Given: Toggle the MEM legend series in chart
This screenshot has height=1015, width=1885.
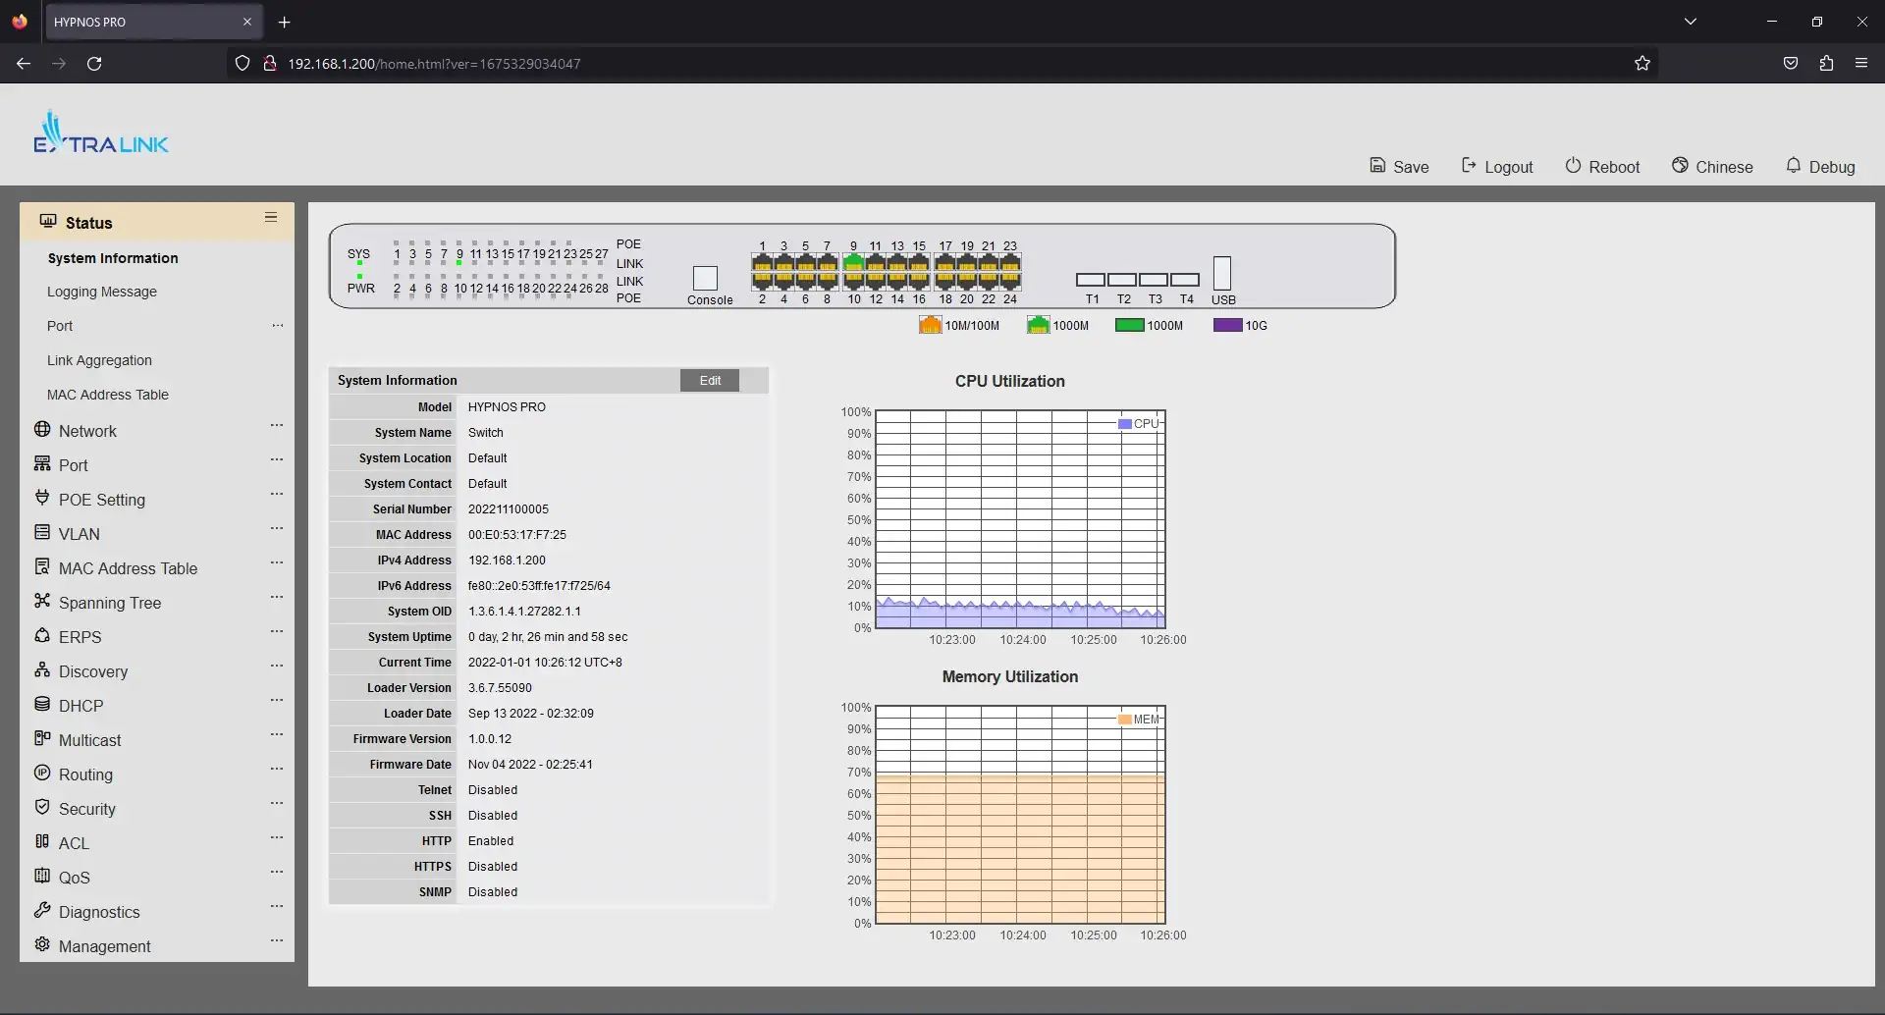Looking at the screenshot, I should [x=1138, y=720].
